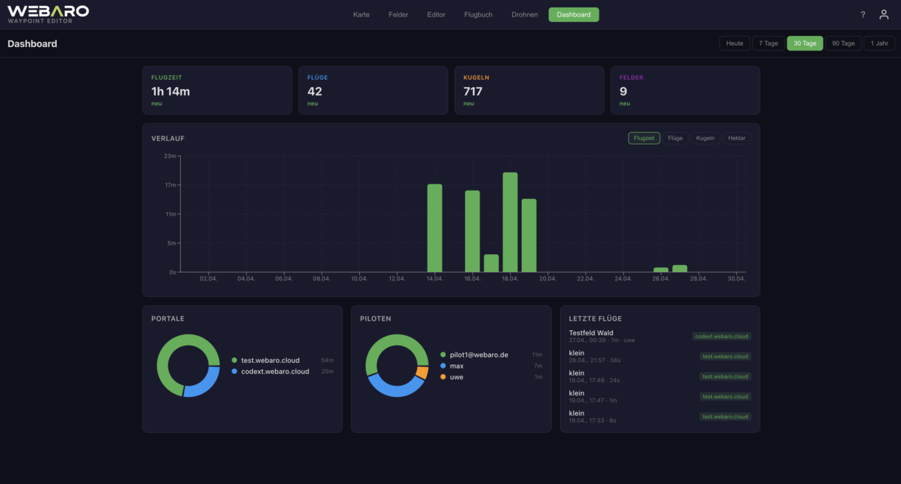Set time range to 7 Tage

[x=769, y=43]
